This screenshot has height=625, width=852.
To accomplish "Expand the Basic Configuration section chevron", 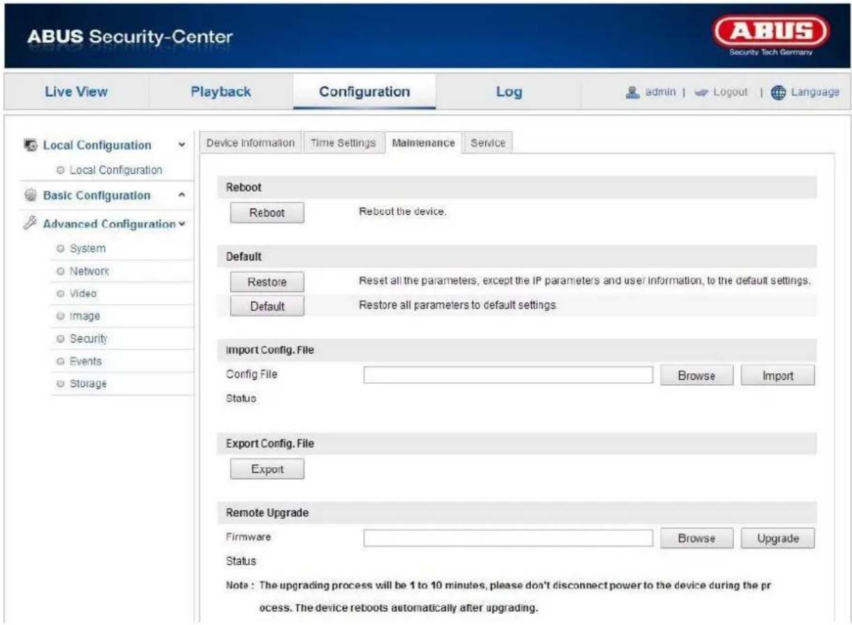I will pyautogui.click(x=182, y=195).
